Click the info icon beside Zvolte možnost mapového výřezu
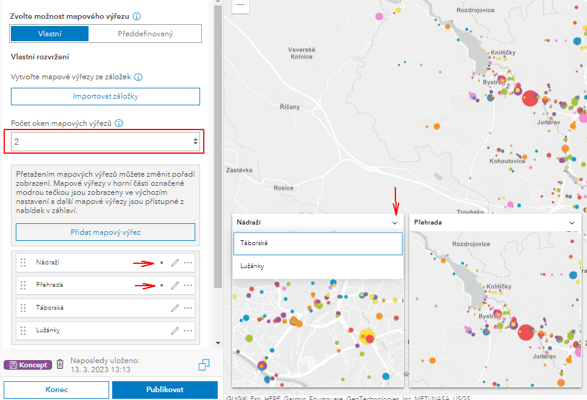The height and width of the screenshot is (400, 587). tap(137, 16)
